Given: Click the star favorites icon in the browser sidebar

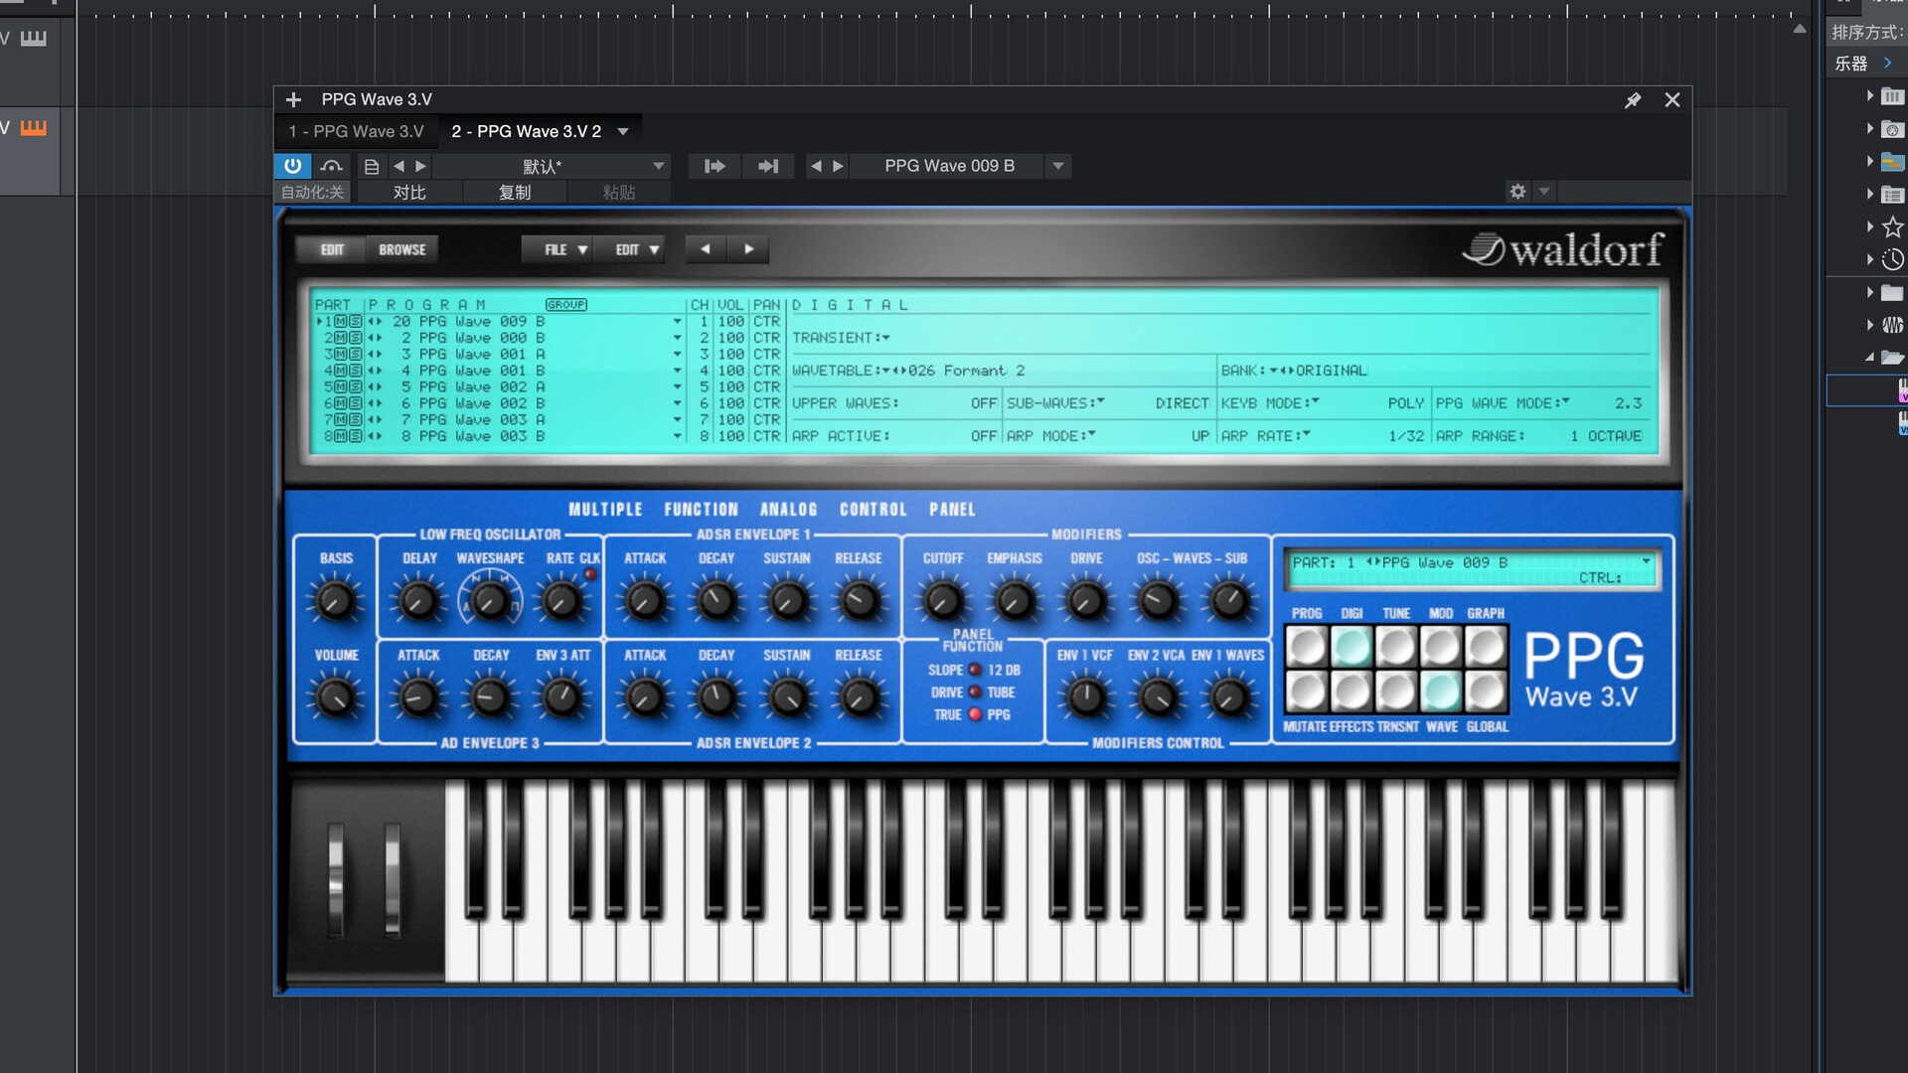Looking at the screenshot, I should tap(1892, 227).
